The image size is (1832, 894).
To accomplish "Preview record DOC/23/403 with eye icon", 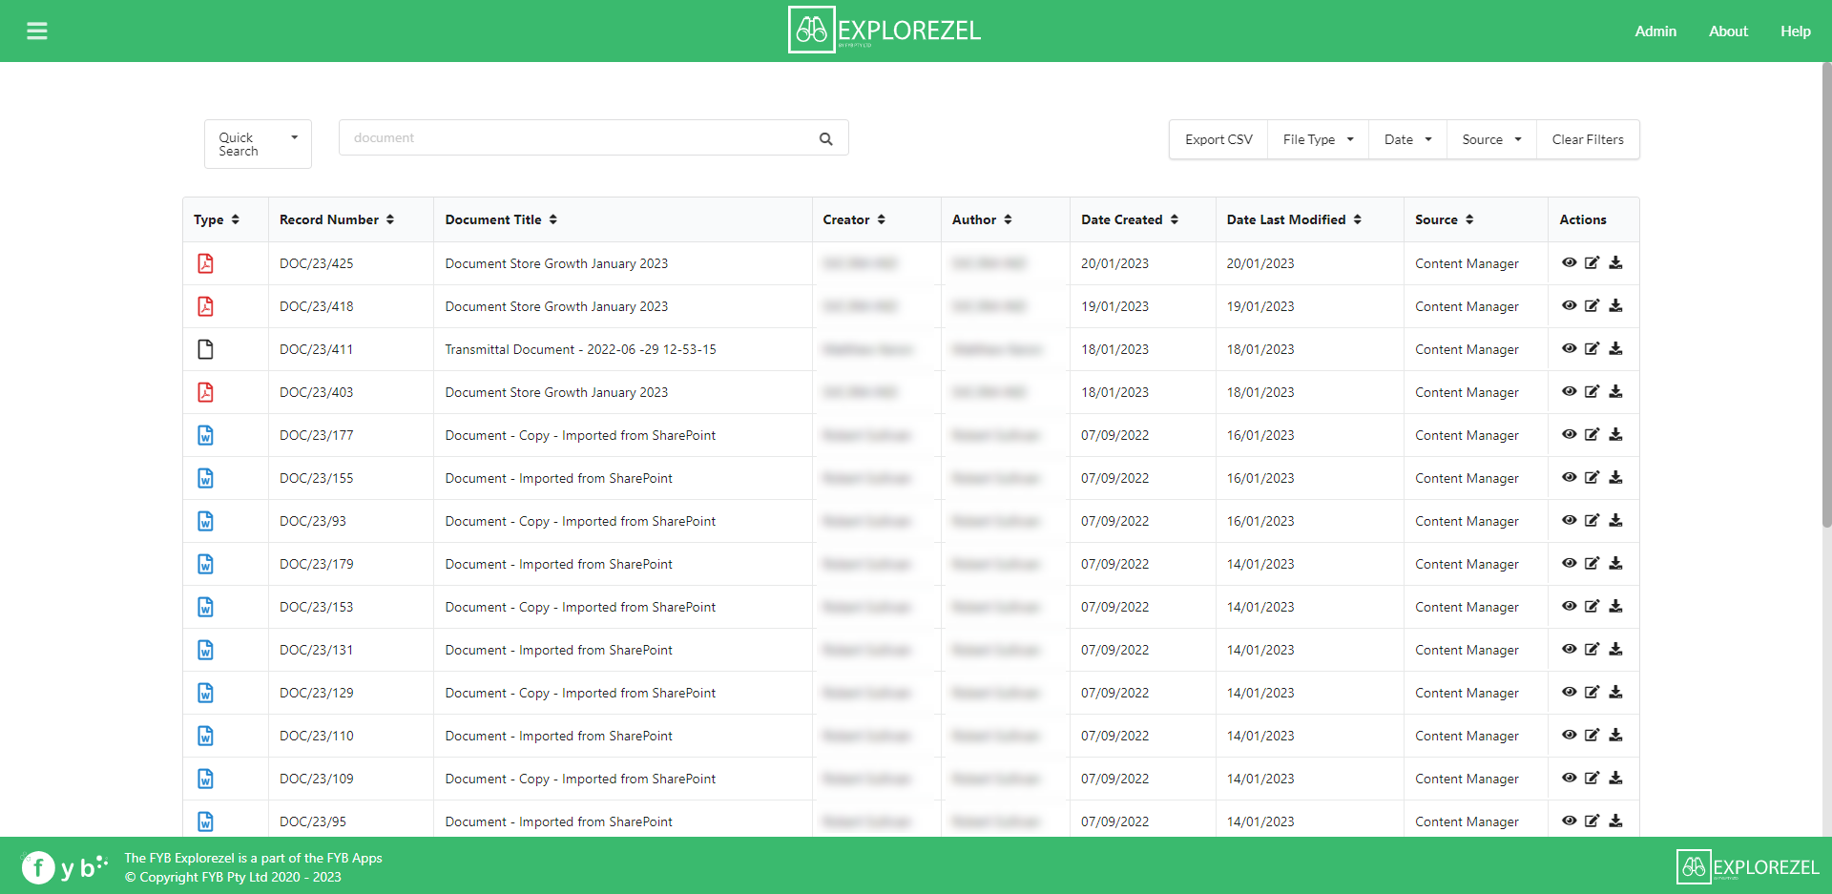I will (x=1569, y=391).
